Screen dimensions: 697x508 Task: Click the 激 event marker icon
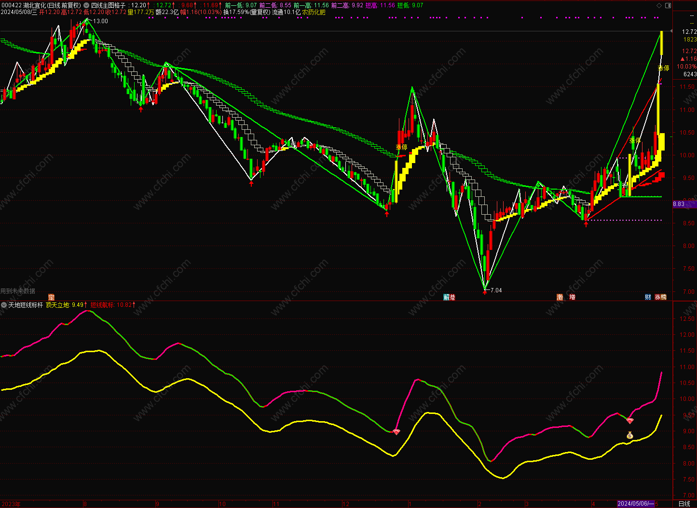(560, 297)
